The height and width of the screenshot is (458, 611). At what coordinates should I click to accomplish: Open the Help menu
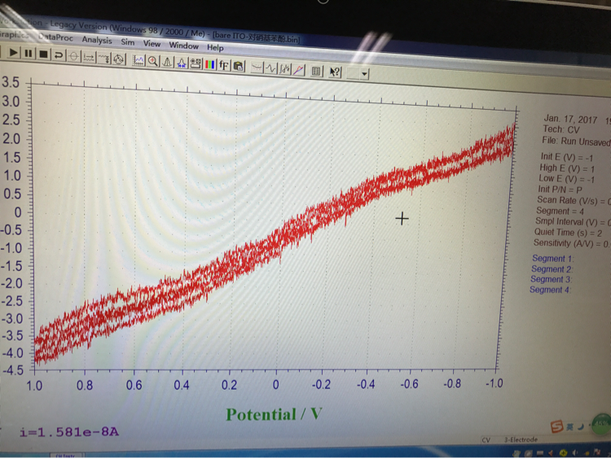click(215, 47)
